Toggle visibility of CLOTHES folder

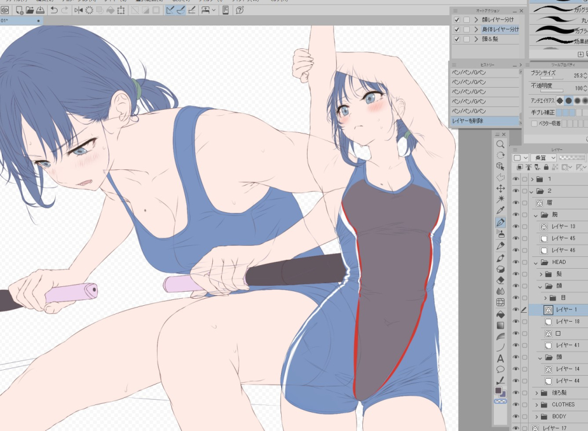point(516,405)
